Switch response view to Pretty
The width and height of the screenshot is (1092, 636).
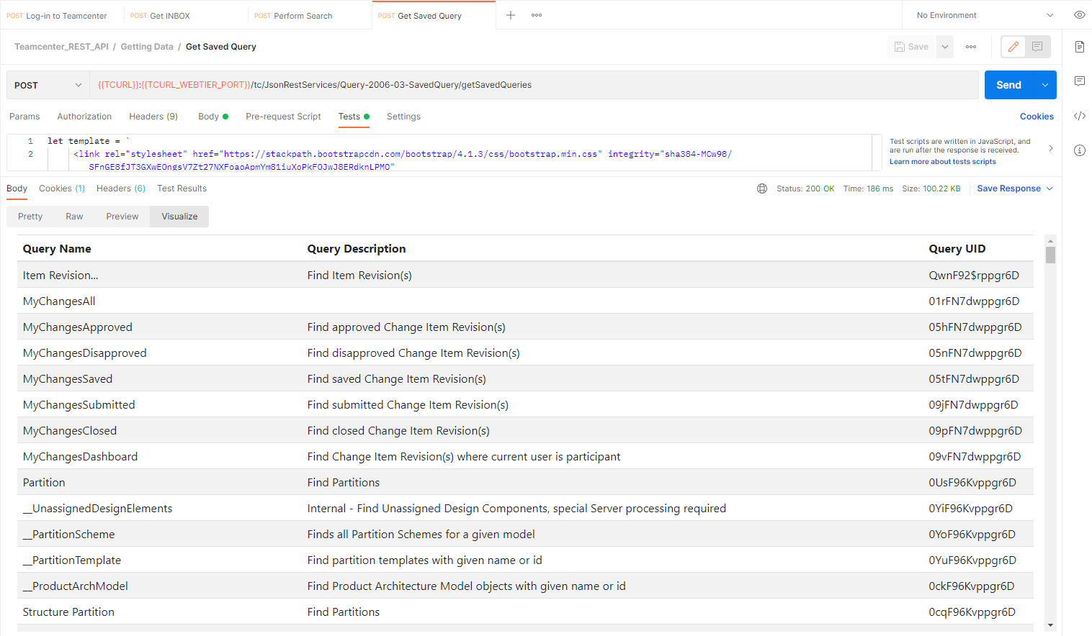coord(30,217)
